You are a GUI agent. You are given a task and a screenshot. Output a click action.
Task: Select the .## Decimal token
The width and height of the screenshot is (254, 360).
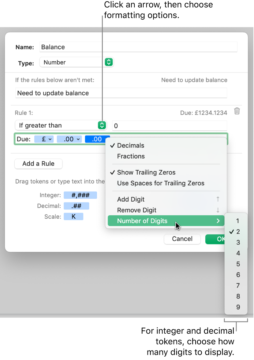click(76, 206)
